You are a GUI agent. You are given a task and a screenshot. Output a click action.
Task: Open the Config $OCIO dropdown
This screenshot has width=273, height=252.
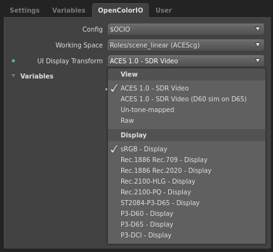186,29
